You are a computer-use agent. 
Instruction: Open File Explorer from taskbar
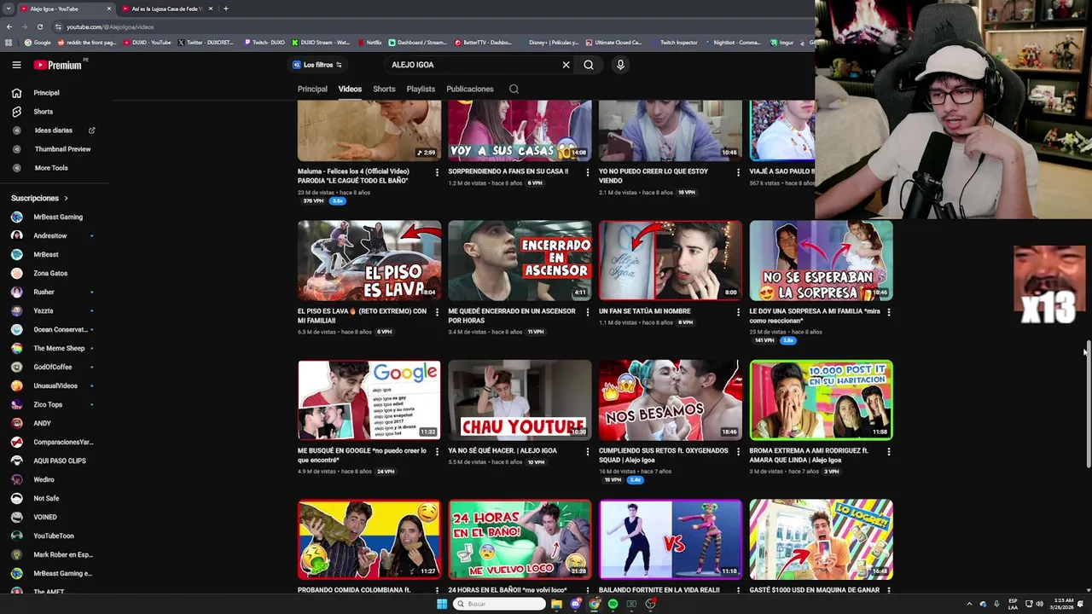(x=556, y=604)
